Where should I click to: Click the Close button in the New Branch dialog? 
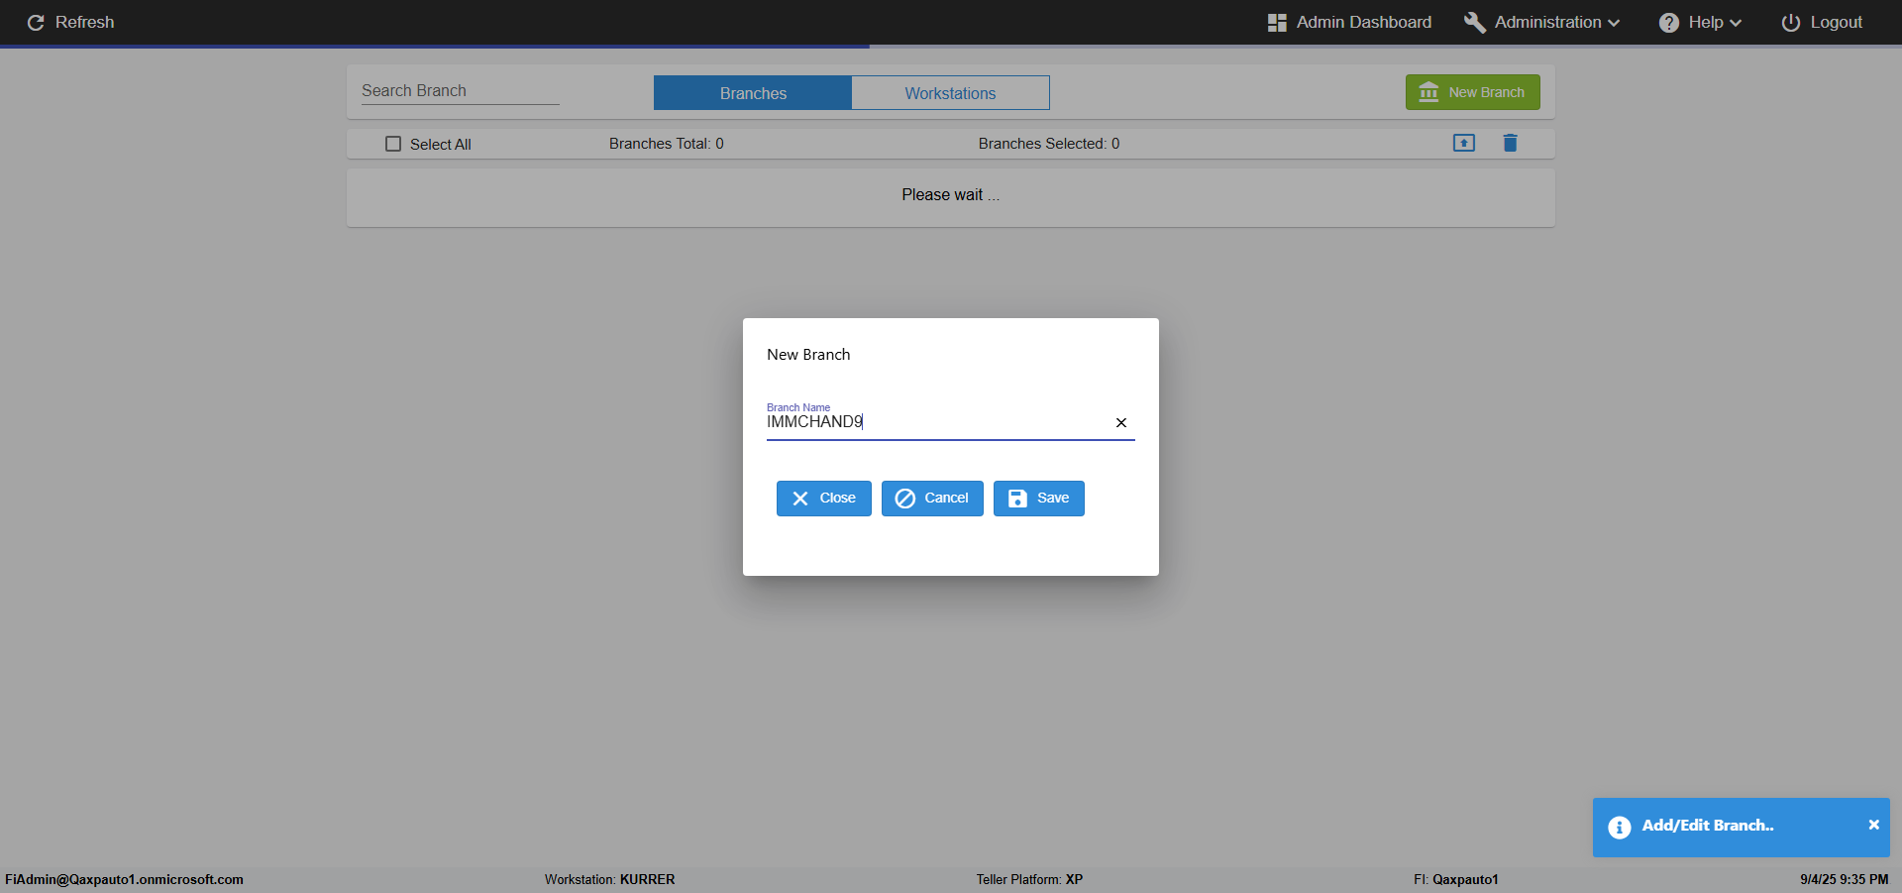pos(824,499)
